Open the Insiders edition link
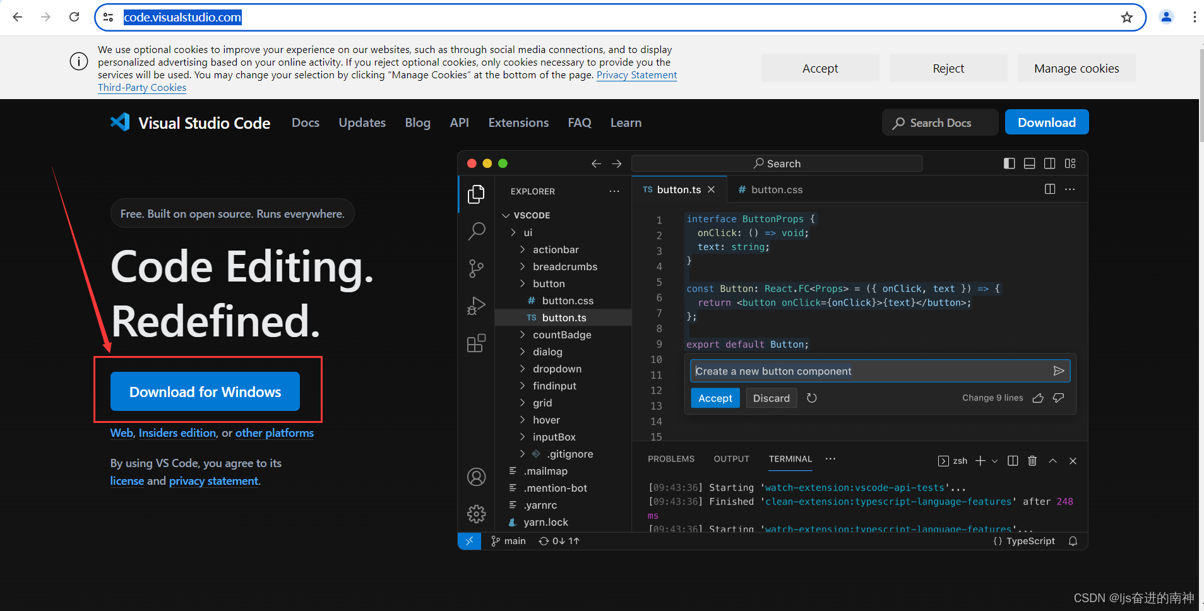The width and height of the screenshot is (1204, 611). point(177,433)
